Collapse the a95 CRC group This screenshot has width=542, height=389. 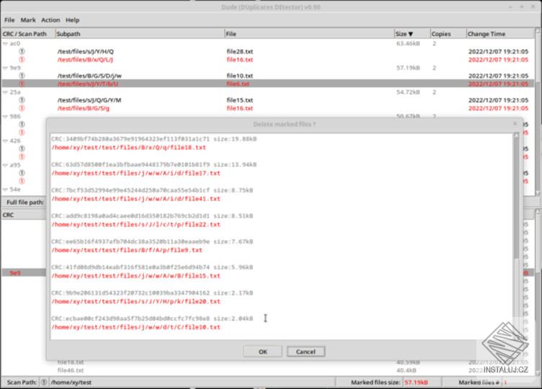coord(5,165)
